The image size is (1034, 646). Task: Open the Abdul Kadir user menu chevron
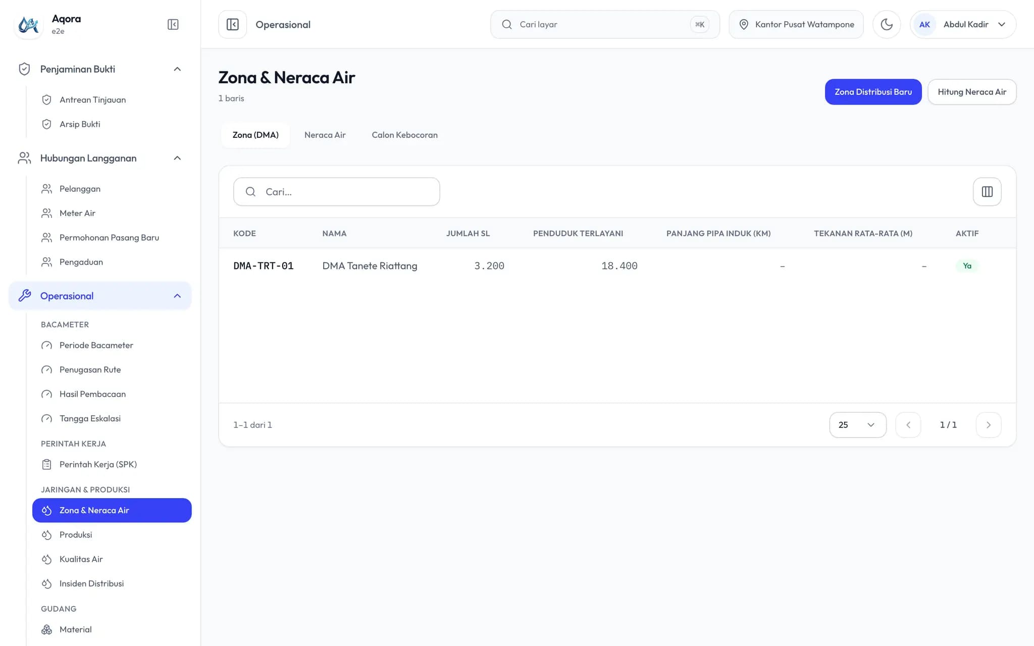pyautogui.click(x=1002, y=24)
